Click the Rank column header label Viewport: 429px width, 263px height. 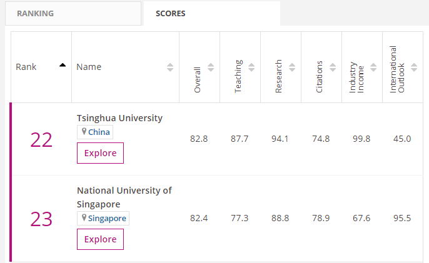pos(26,67)
